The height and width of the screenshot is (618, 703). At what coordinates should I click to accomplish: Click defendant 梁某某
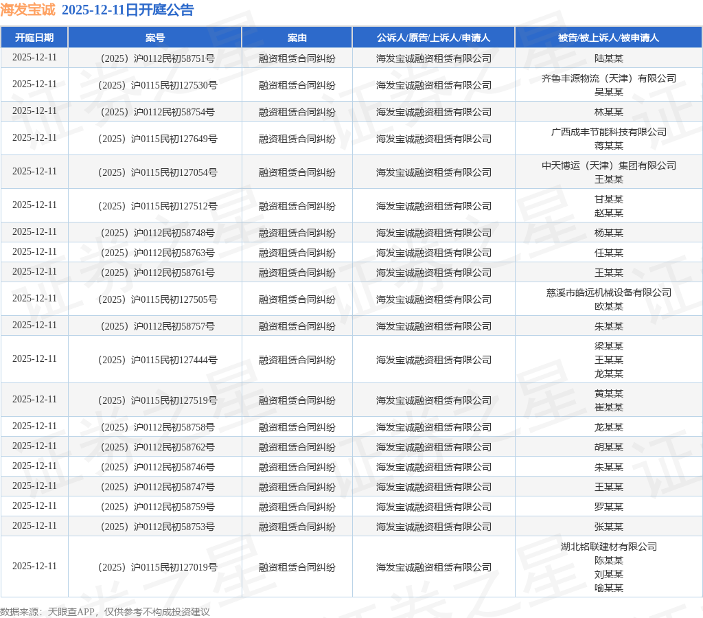click(608, 346)
